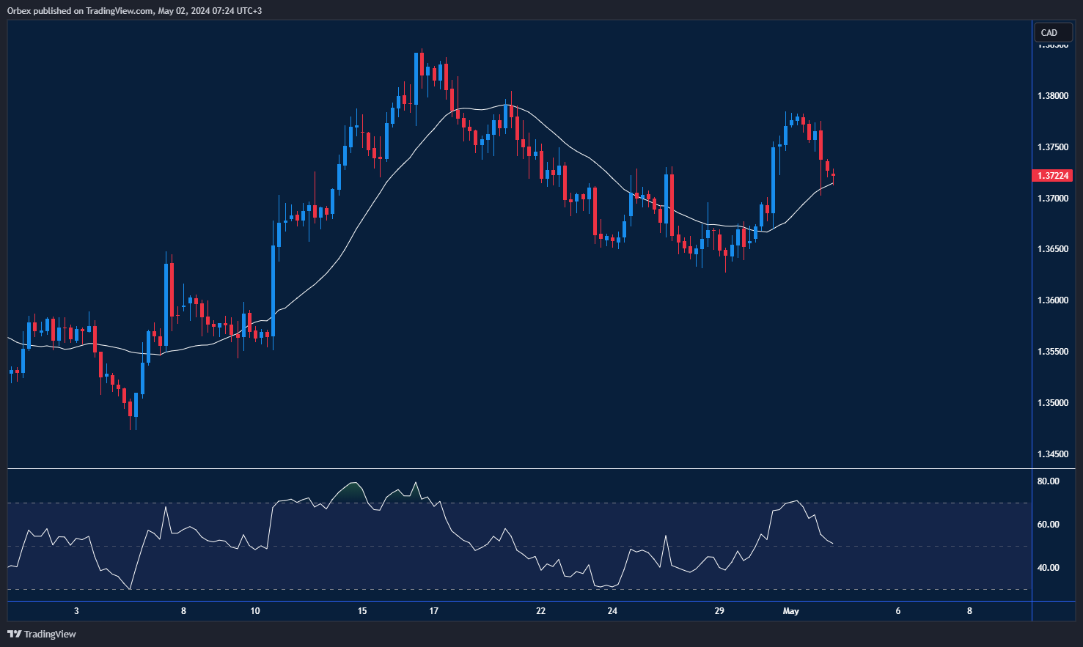Open the CAD currency selector

click(1049, 32)
